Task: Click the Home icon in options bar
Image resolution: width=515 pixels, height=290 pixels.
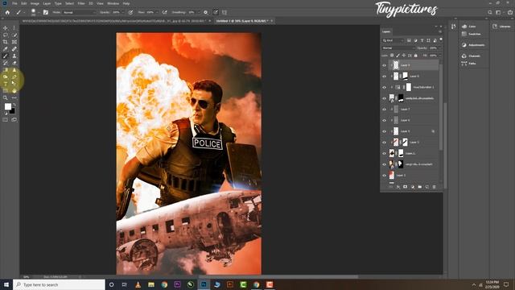Action: coord(7,13)
